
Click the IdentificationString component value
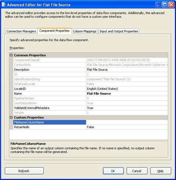pyautogui.click(x=108, y=79)
